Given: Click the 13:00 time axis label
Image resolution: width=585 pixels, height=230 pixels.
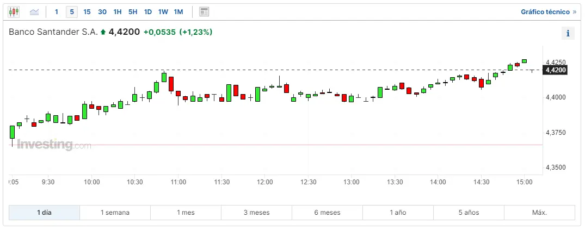Looking at the screenshot, I should click(351, 182).
